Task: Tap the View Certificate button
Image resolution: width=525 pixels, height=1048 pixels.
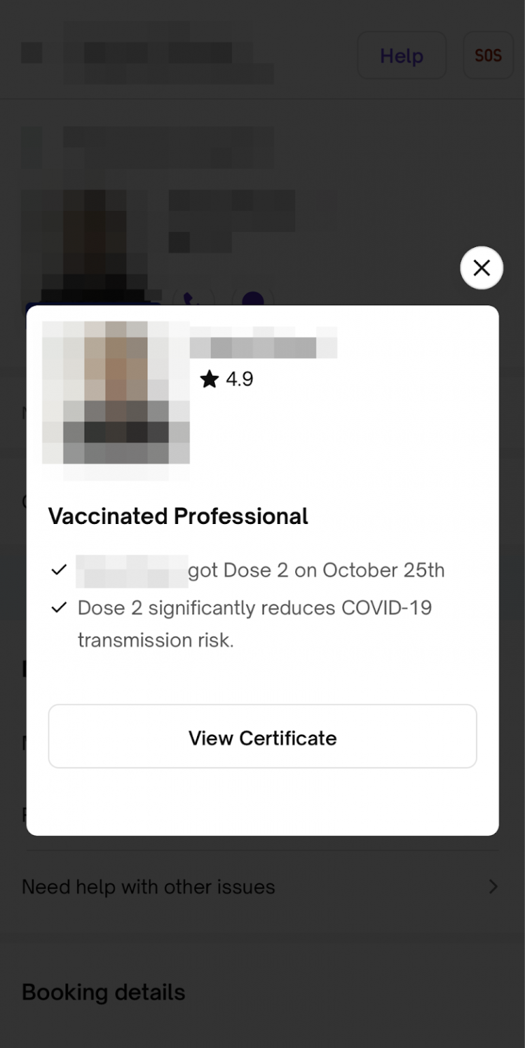Action: pos(262,737)
